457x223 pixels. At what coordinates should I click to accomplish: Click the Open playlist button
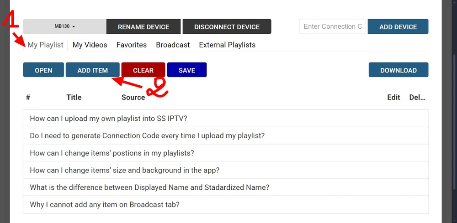point(43,70)
